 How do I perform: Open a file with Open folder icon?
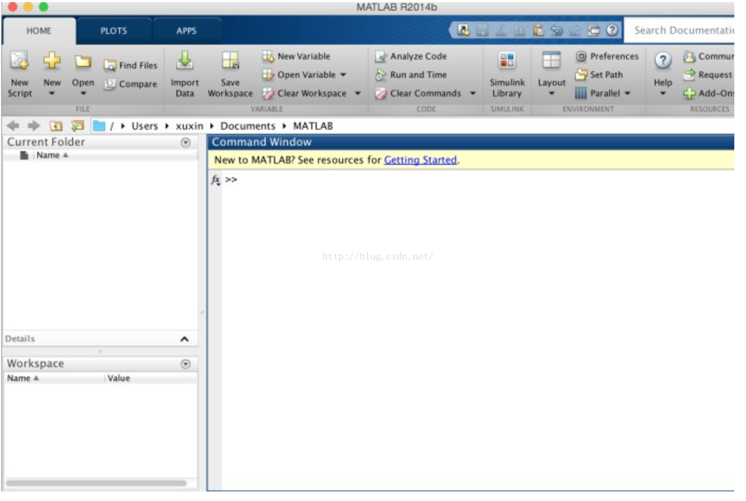pyautogui.click(x=83, y=62)
